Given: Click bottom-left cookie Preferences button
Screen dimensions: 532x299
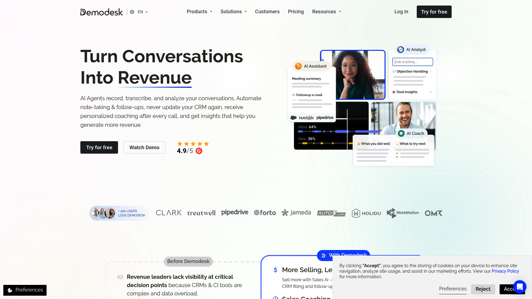Looking at the screenshot, I should pos(25,290).
